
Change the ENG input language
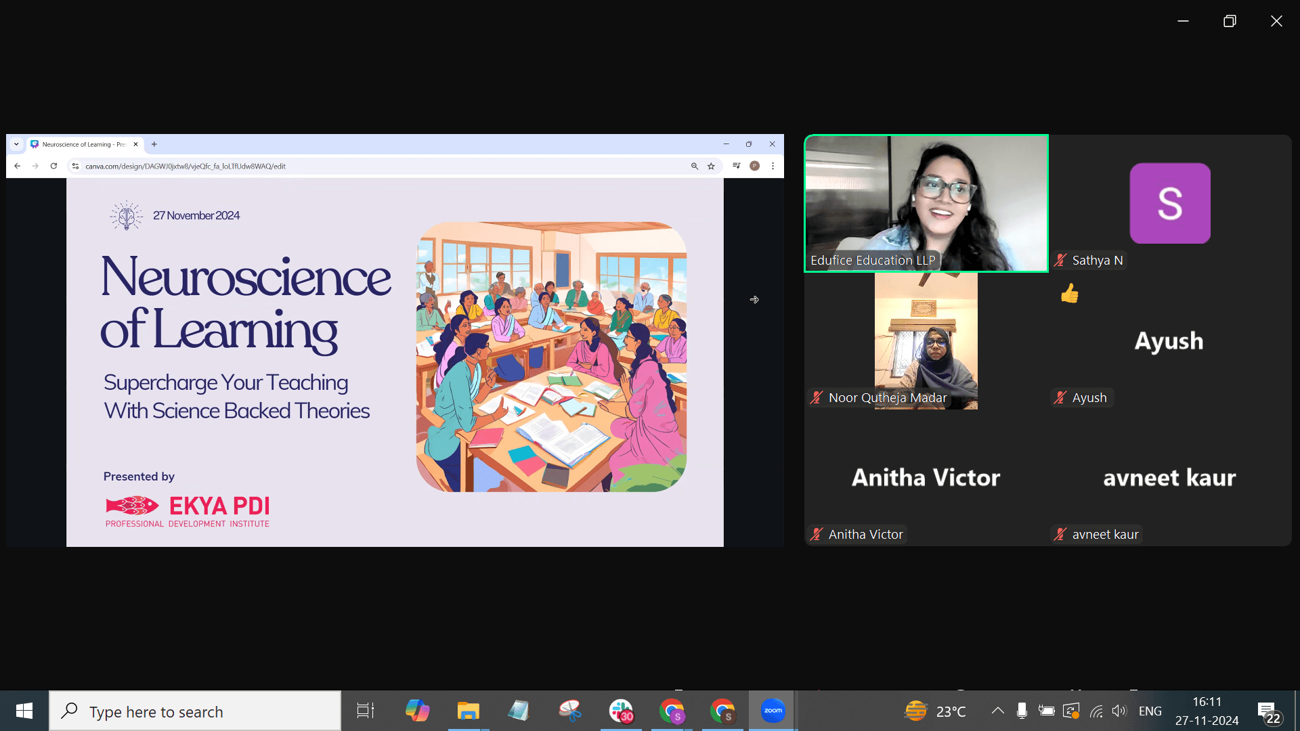pyautogui.click(x=1150, y=711)
